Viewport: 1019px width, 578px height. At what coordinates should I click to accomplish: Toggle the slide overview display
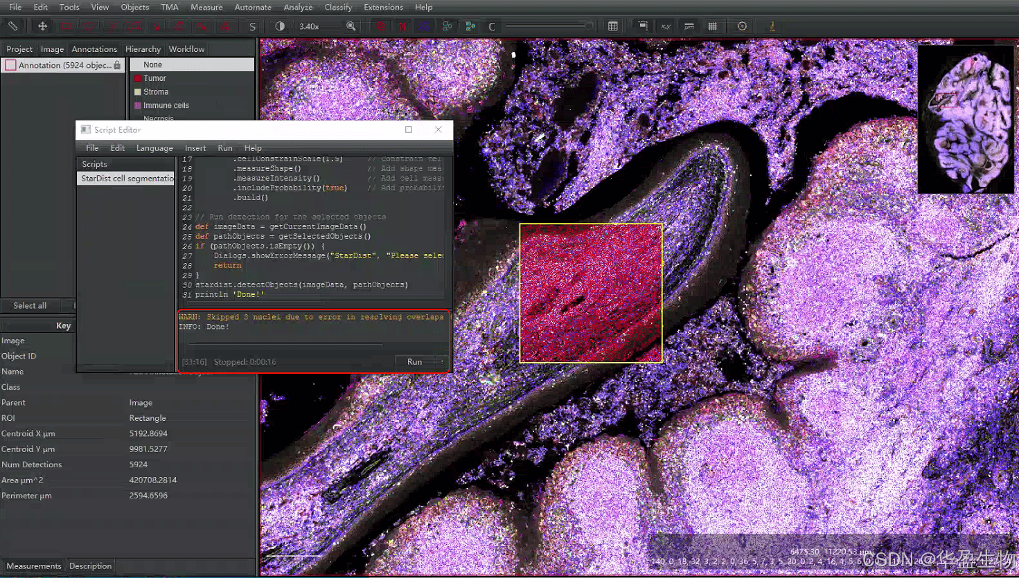[643, 26]
